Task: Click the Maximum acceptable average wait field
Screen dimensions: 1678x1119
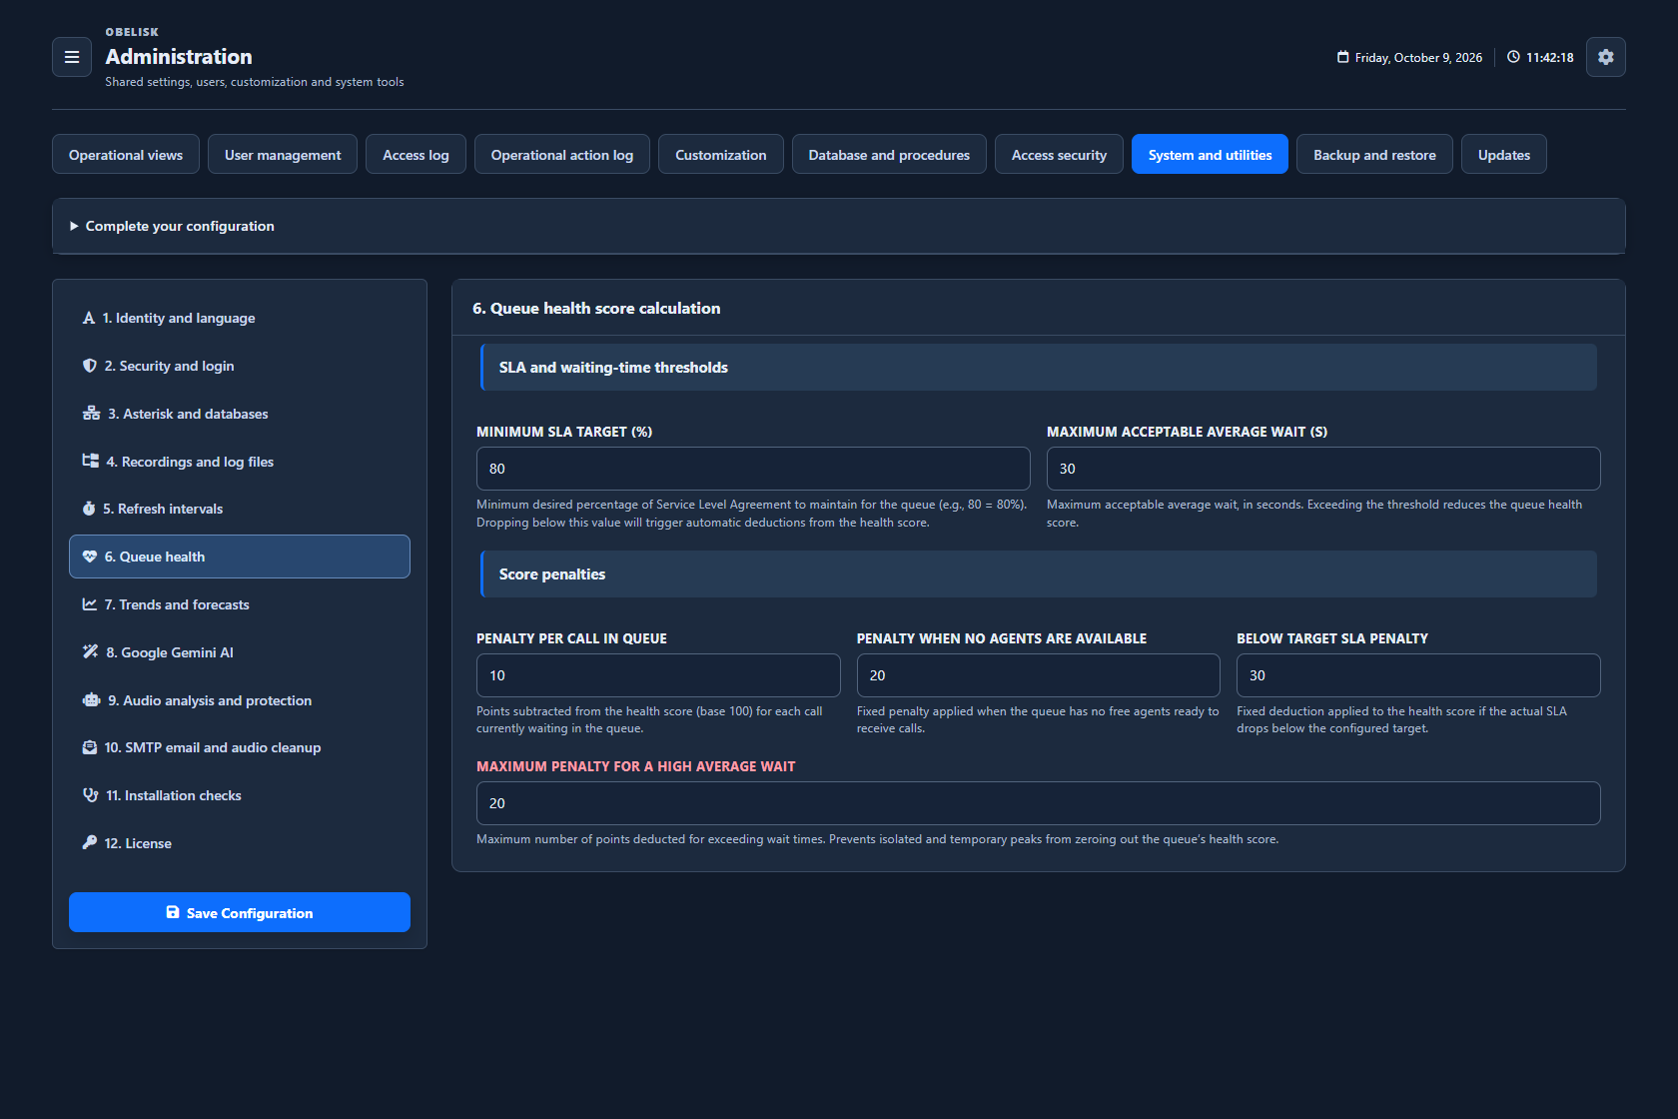Action: [x=1323, y=469]
